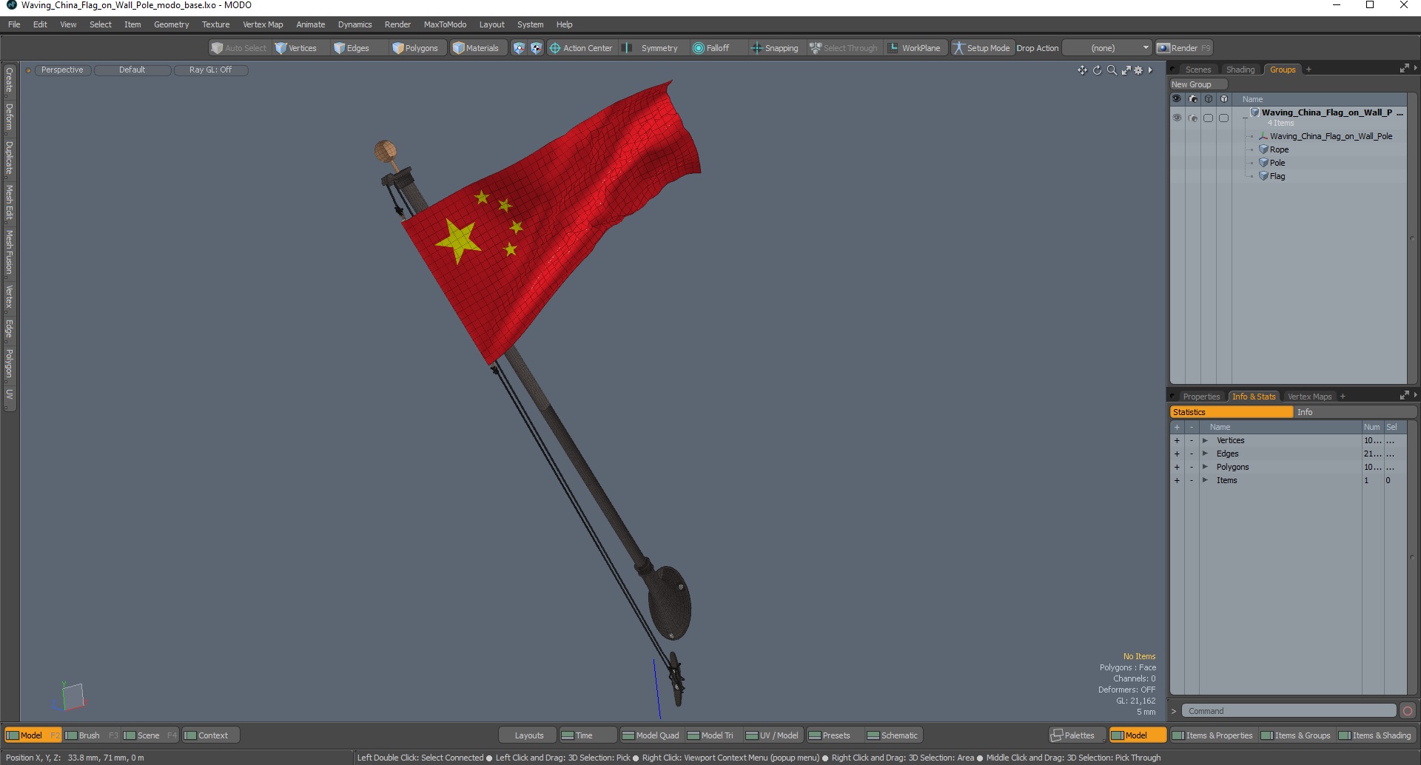Screen dimensions: 1421x765
Task: Remove Polygons from selection with minus
Action: tap(1192, 468)
